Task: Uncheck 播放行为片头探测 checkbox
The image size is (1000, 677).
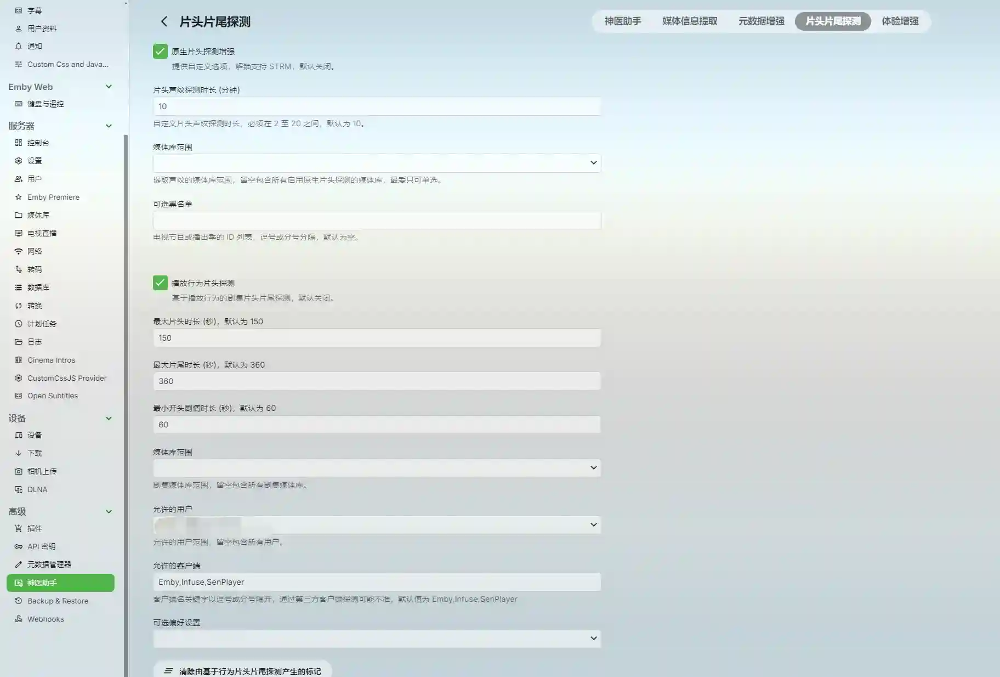Action: 160,283
